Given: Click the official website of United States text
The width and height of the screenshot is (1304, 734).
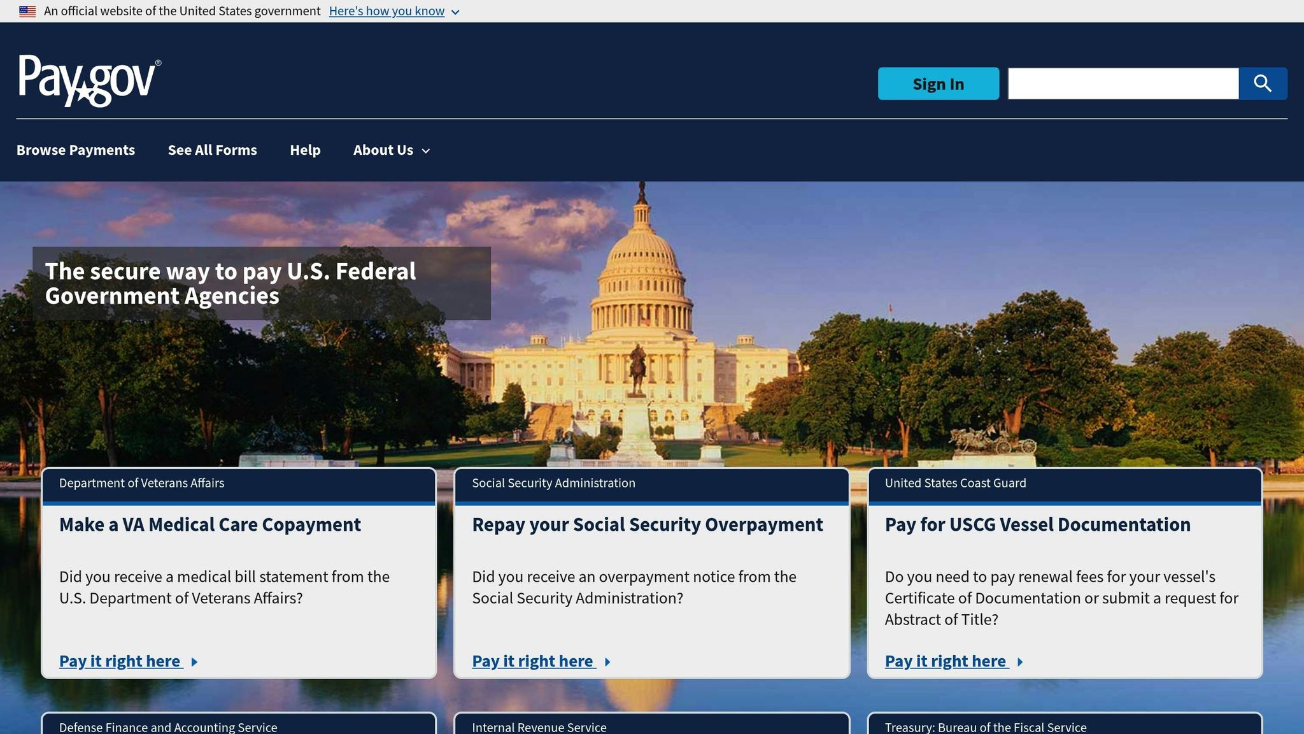Looking at the screenshot, I should (182, 11).
